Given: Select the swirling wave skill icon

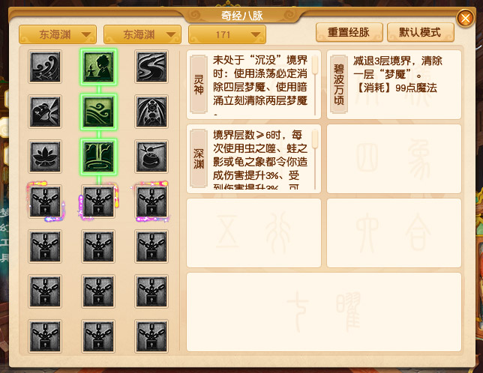Looking at the screenshot, I should 45,67.
